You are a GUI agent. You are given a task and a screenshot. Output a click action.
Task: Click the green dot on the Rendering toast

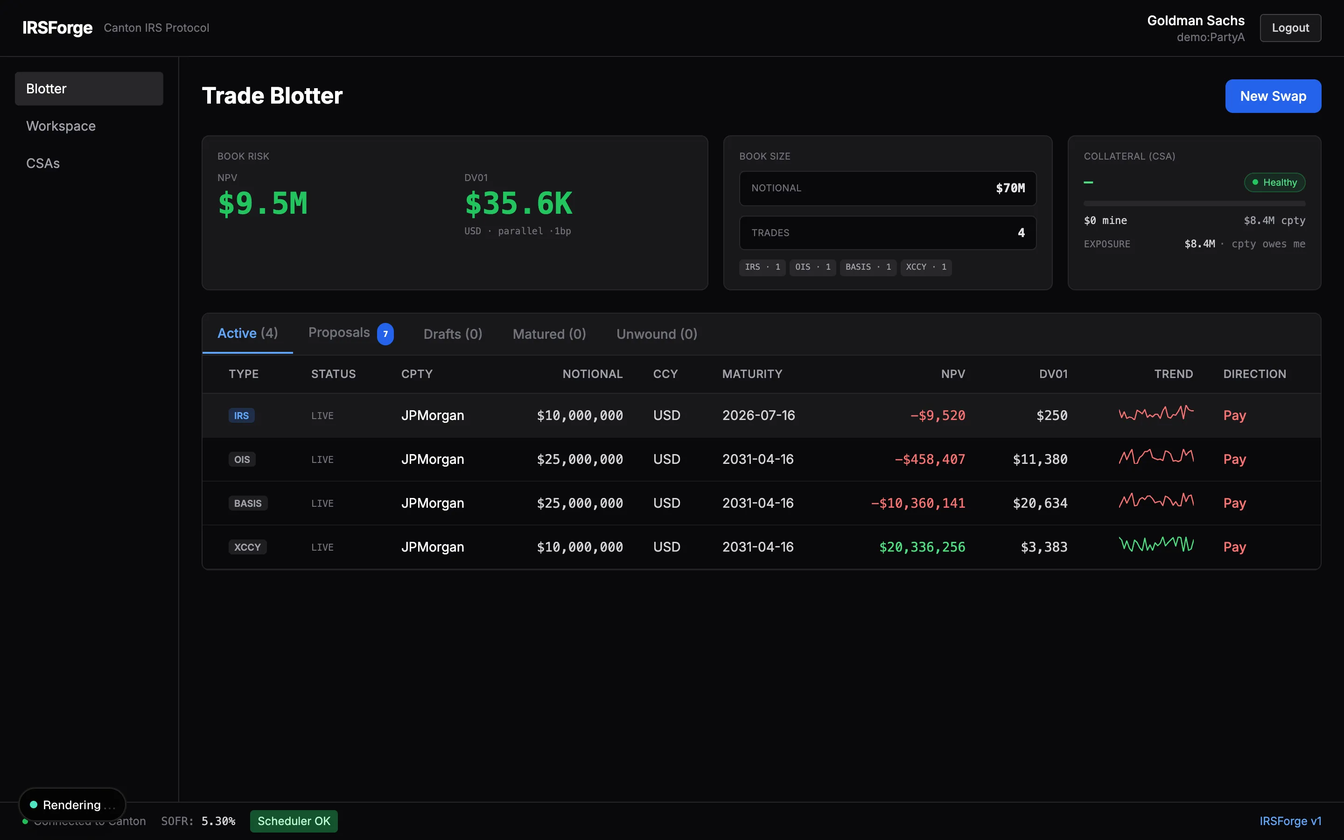click(x=33, y=805)
